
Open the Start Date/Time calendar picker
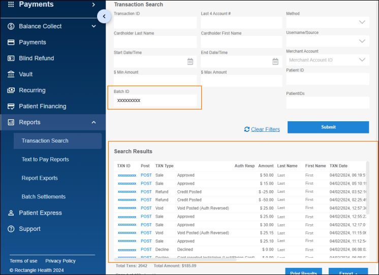pyautogui.click(x=190, y=61)
